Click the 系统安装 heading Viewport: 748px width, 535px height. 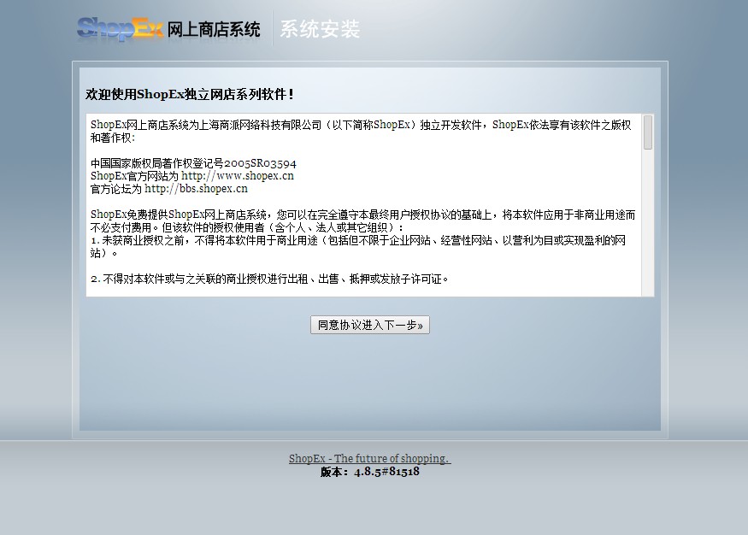[320, 30]
